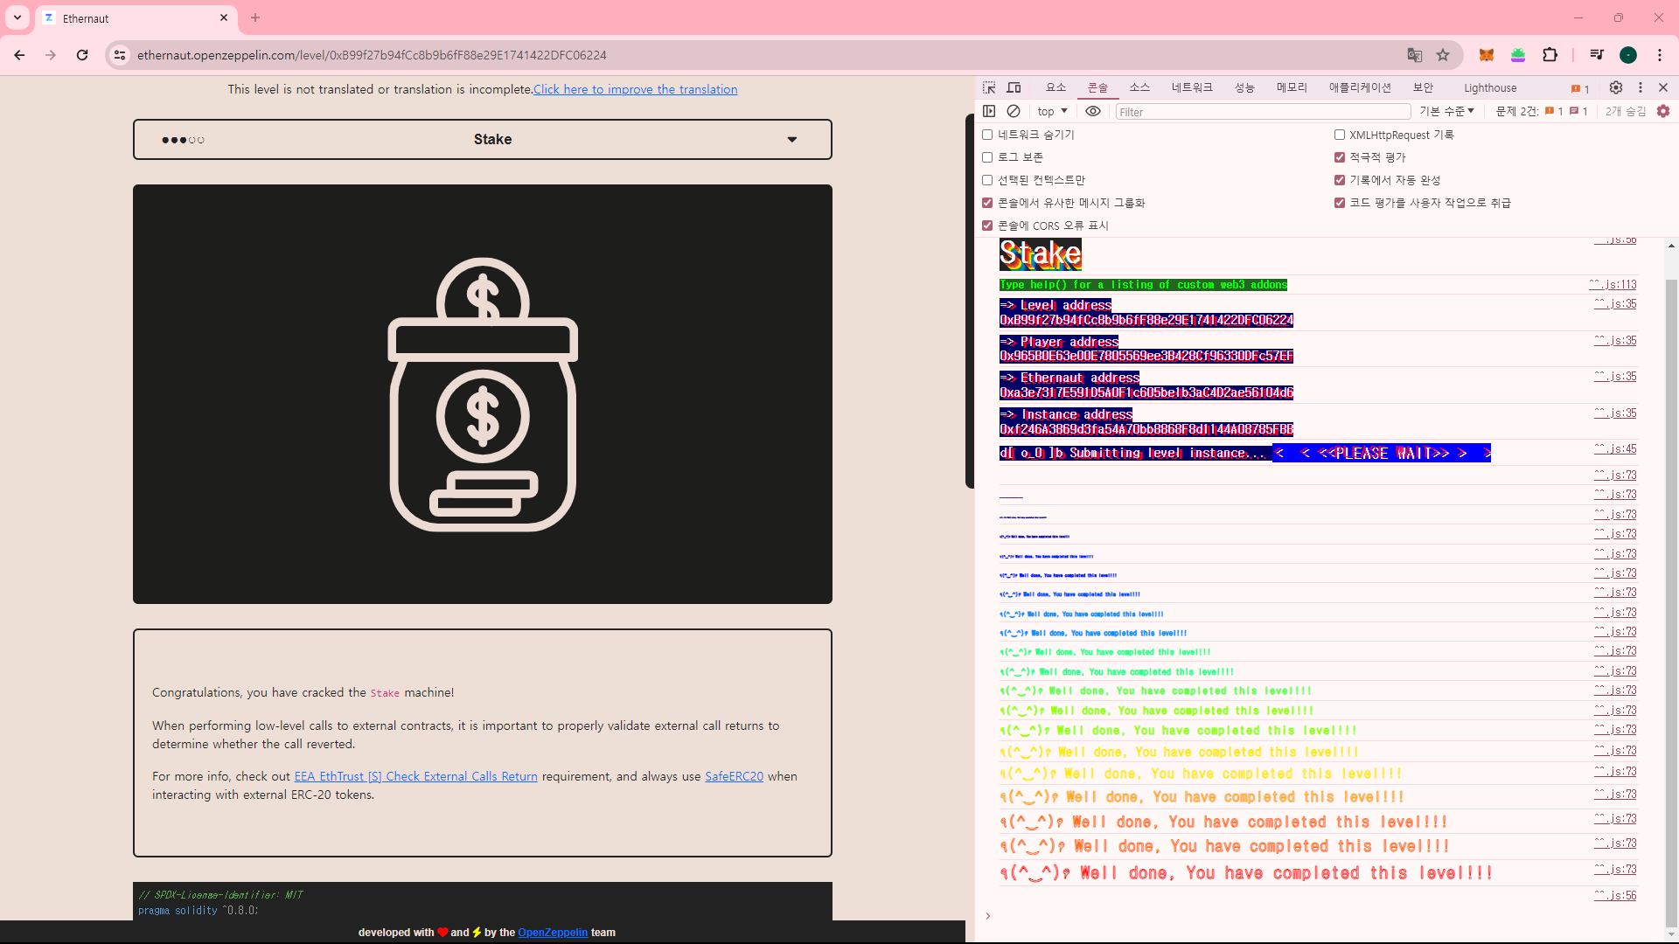Enable the 로그 보존 checkbox

[987, 157]
